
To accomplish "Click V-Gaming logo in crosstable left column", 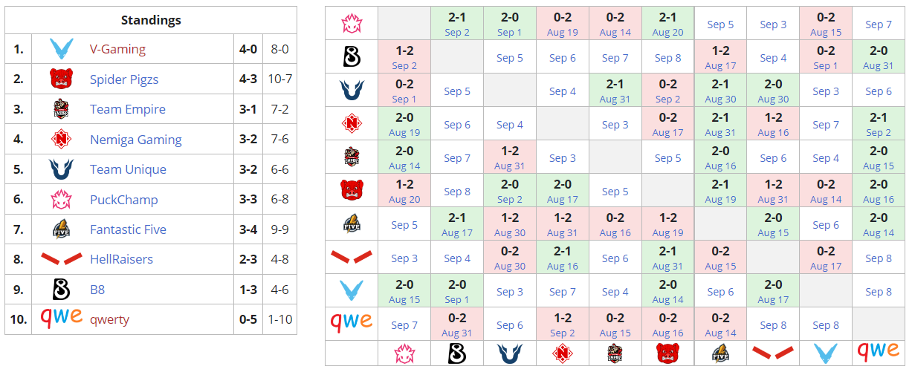I will (352, 290).
